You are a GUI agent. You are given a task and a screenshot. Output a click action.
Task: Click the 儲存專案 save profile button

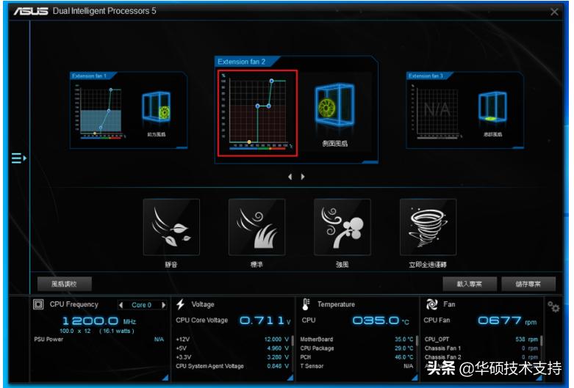pos(527,283)
